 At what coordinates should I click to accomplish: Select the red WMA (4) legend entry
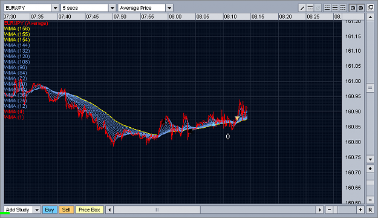point(15,112)
